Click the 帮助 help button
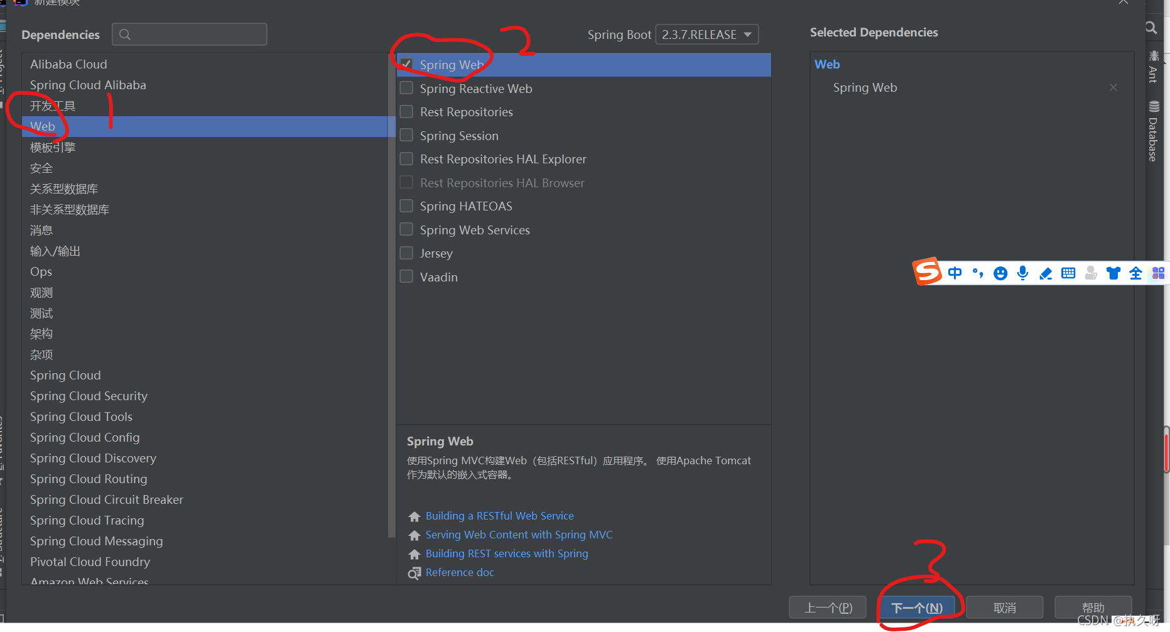1170x632 pixels. pos(1093,607)
